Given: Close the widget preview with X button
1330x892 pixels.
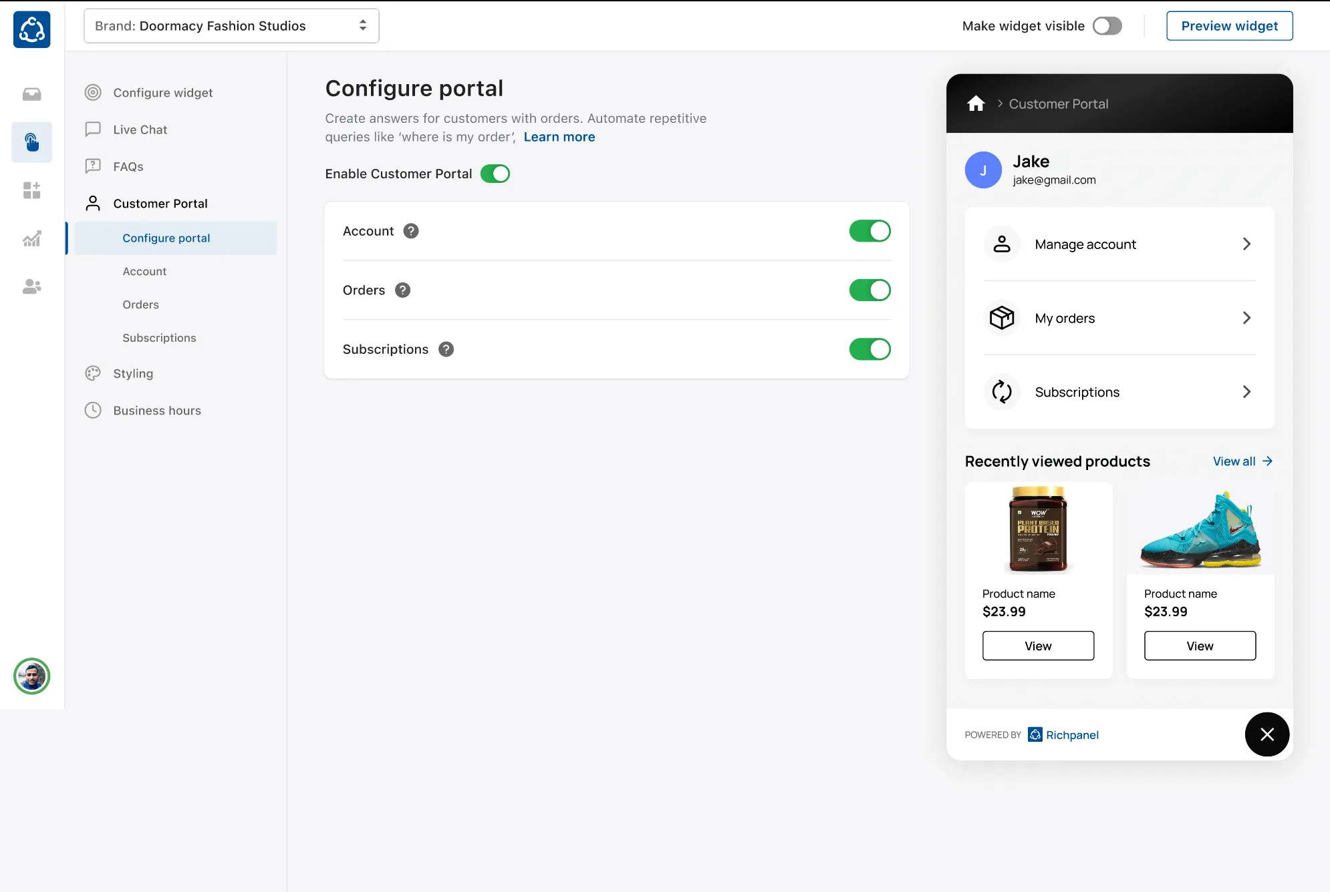Looking at the screenshot, I should 1267,734.
